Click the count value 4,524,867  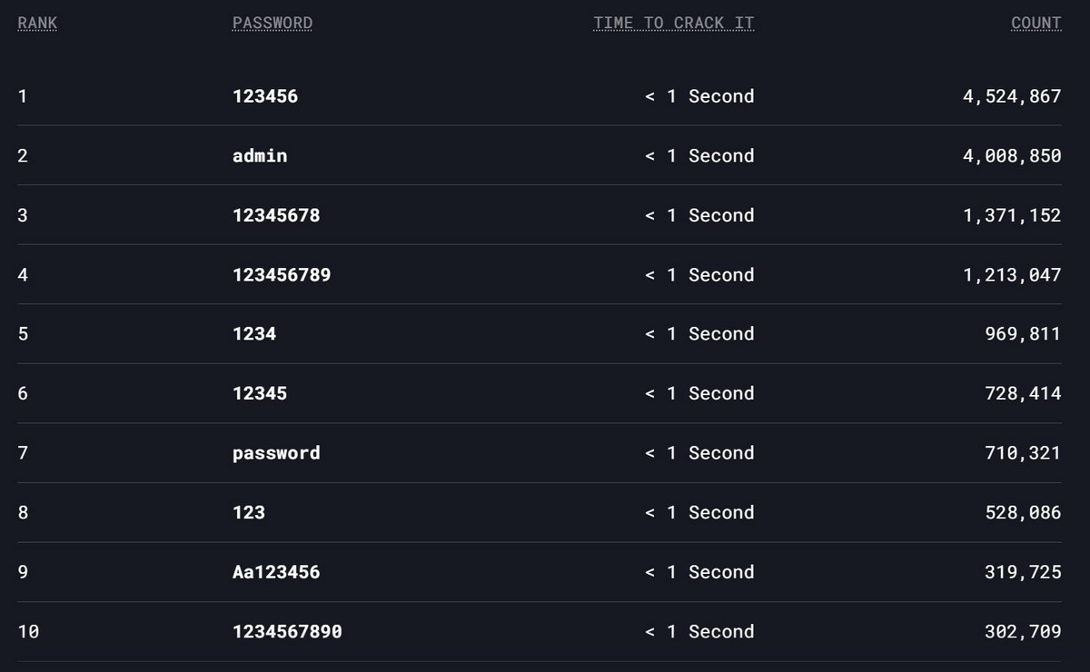1012,96
